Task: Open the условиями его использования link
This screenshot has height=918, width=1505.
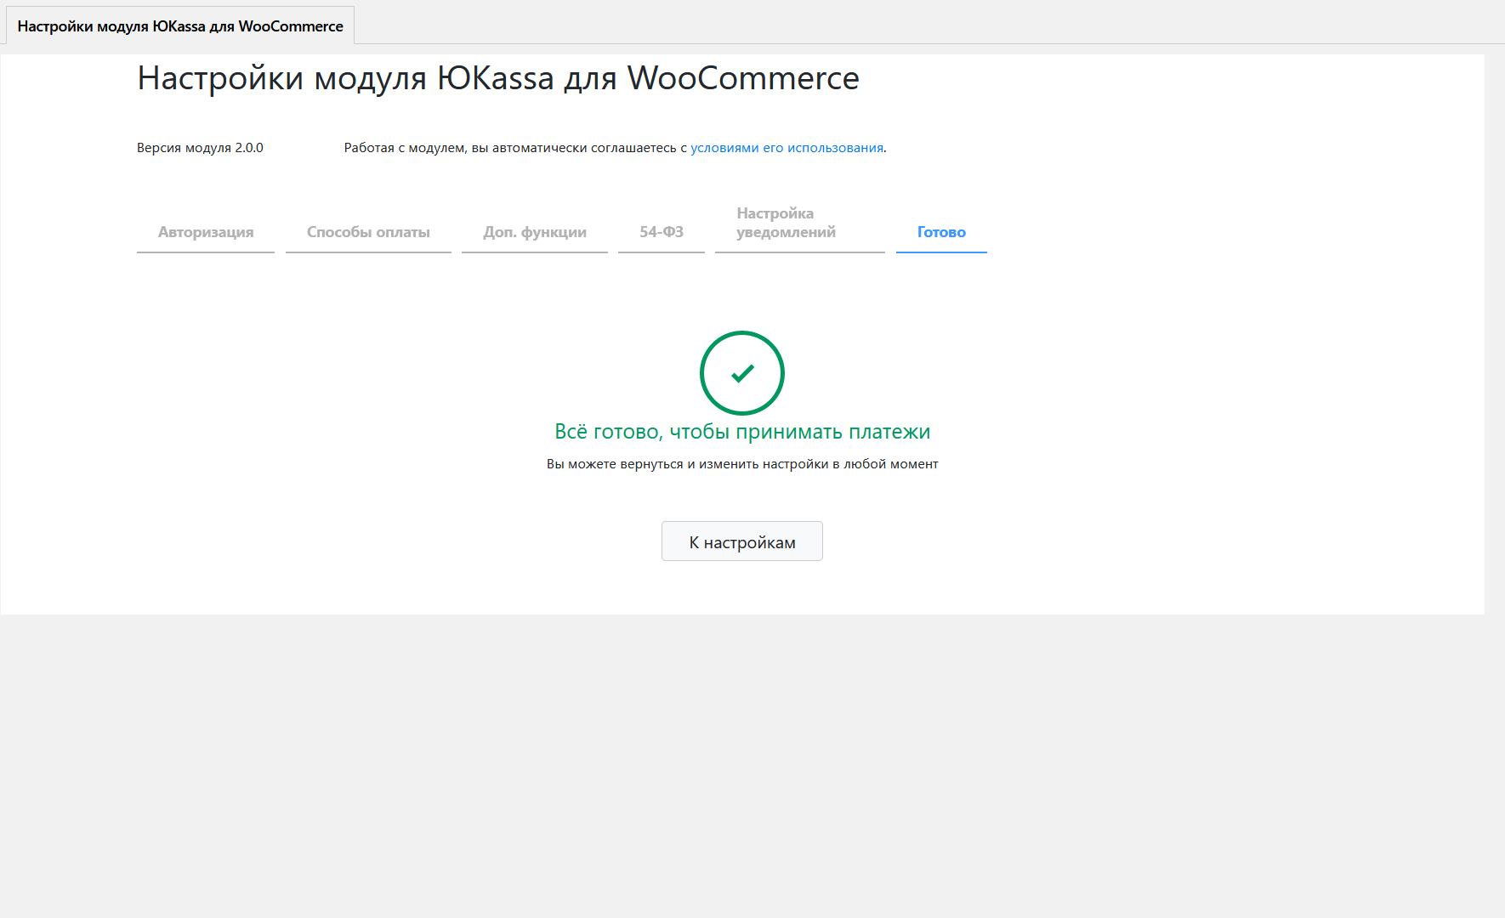Action: coord(787,148)
